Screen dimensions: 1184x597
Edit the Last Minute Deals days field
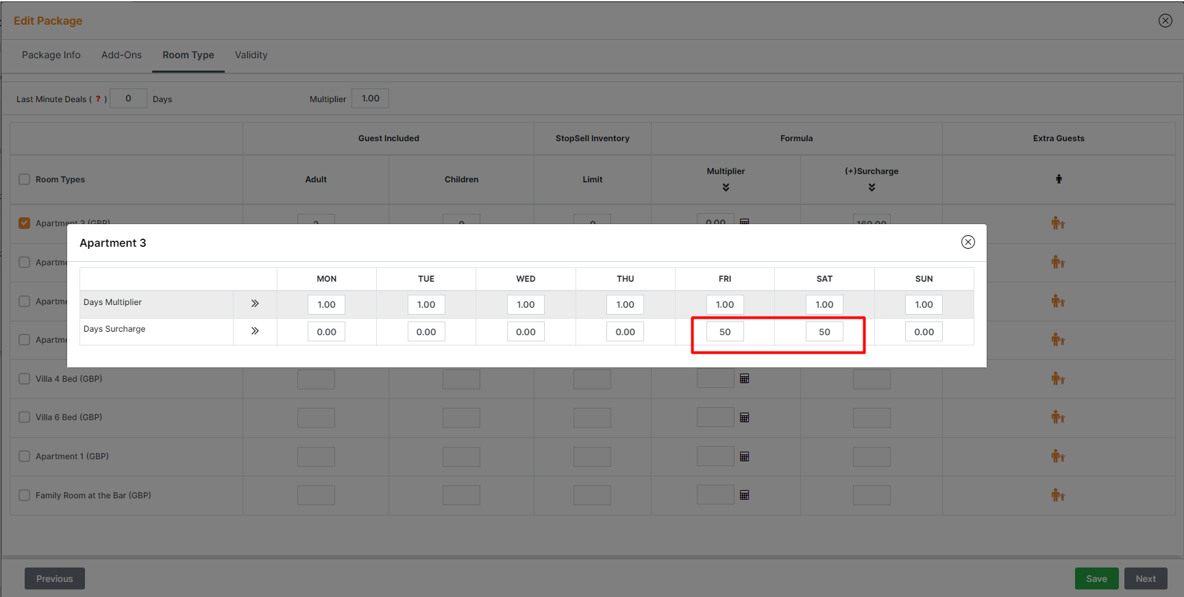click(128, 98)
